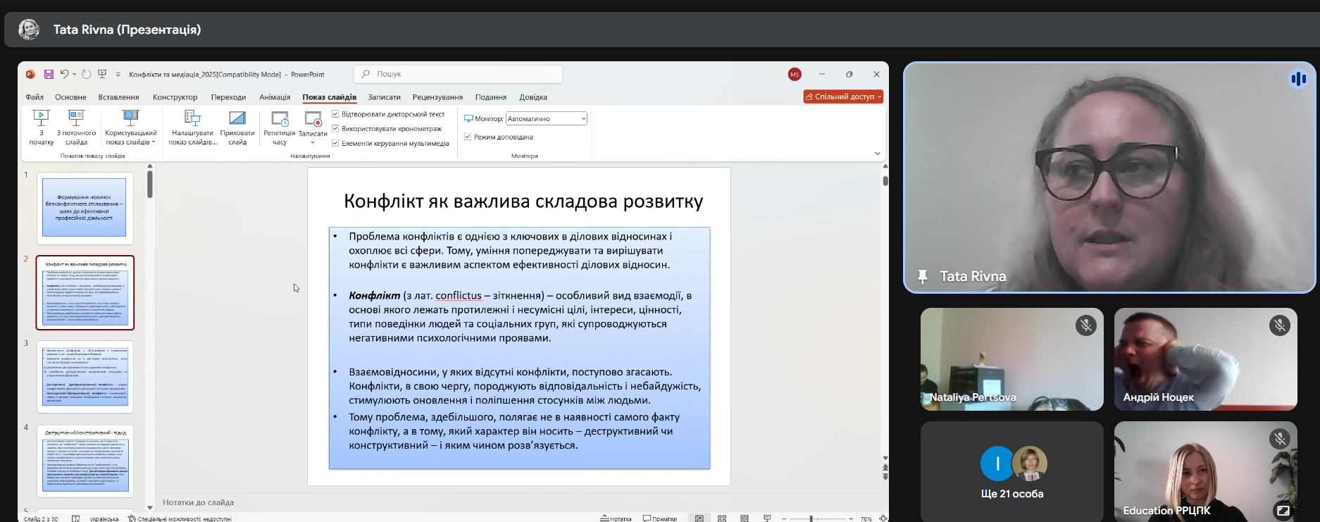Toggle 'Відтворювати дикторський текст' checkbox
1320x522 pixels.
(x=336, y=114)
